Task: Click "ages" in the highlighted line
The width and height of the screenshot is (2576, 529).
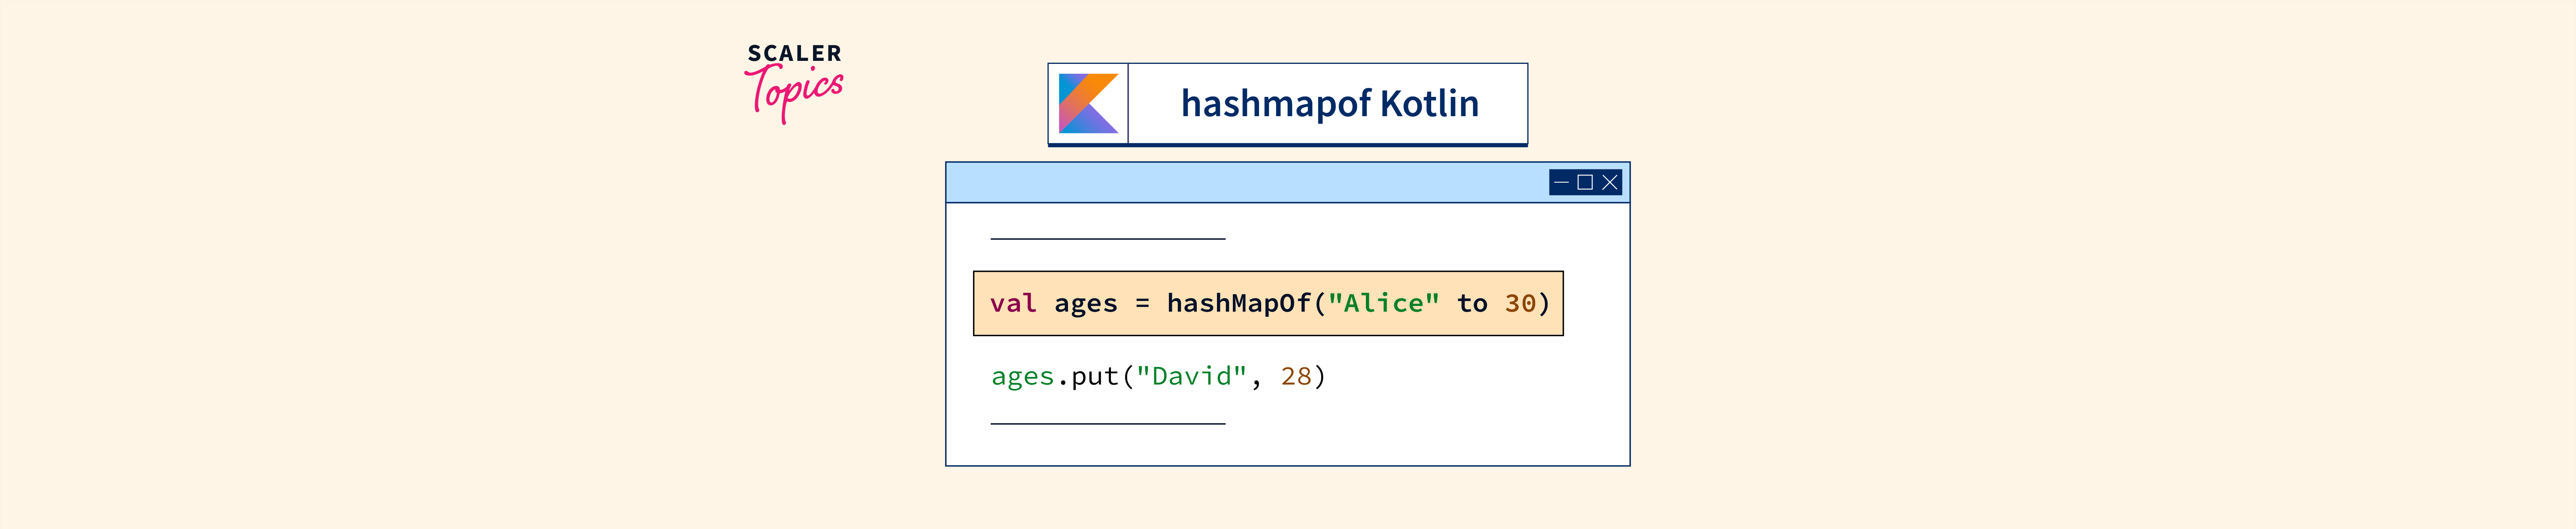Action: pos(1085,304)
